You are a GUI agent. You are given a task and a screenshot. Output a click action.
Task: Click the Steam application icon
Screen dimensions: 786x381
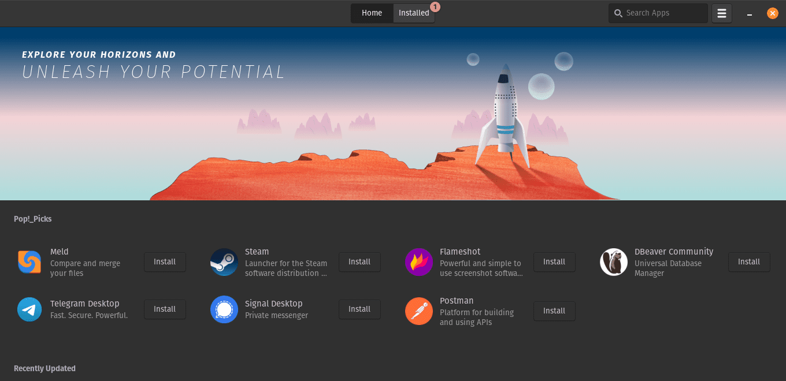[224, 262]
